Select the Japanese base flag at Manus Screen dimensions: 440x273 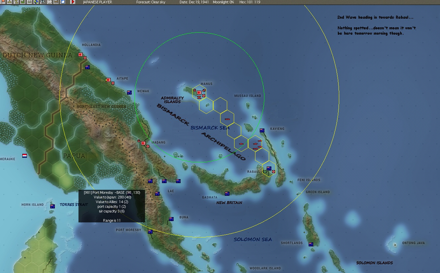[x=199, y=93]
